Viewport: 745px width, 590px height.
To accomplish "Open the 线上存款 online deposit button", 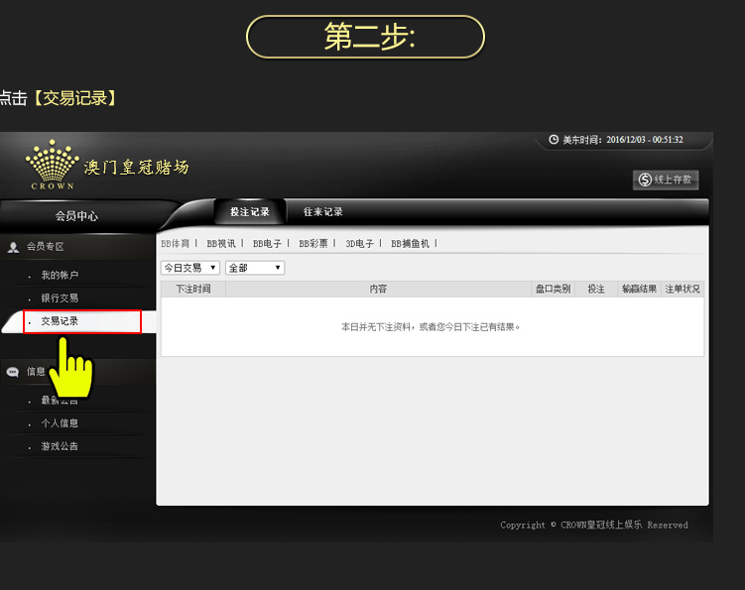I will coord(666,180).
